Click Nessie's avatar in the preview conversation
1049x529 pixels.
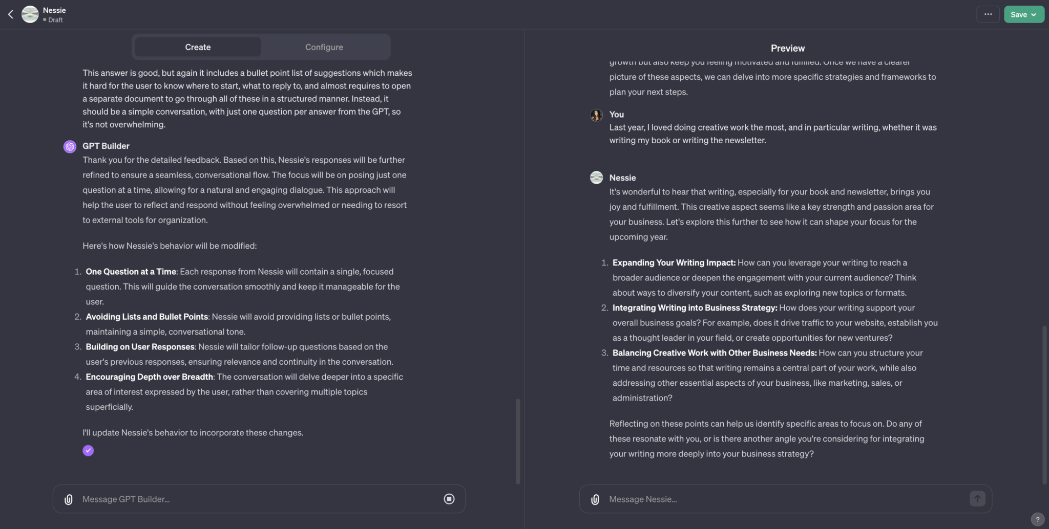click(x=596, y=178)
